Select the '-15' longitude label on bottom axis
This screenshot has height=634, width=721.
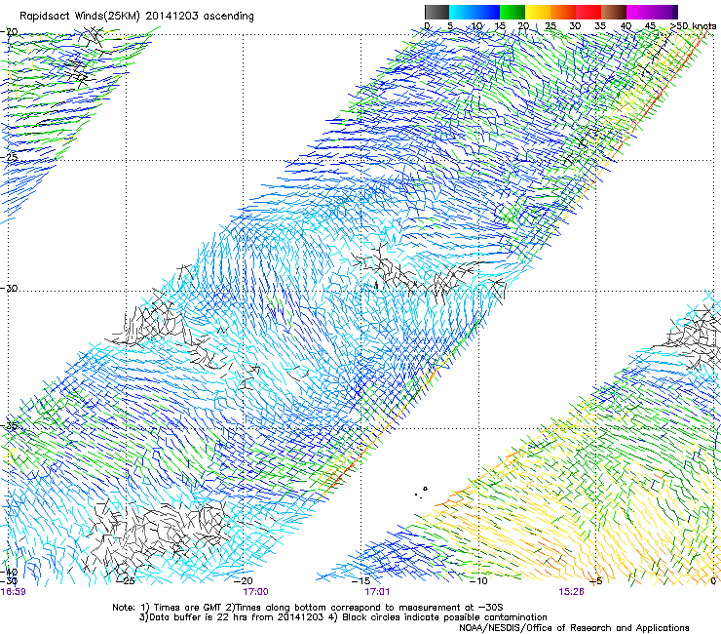361,581
